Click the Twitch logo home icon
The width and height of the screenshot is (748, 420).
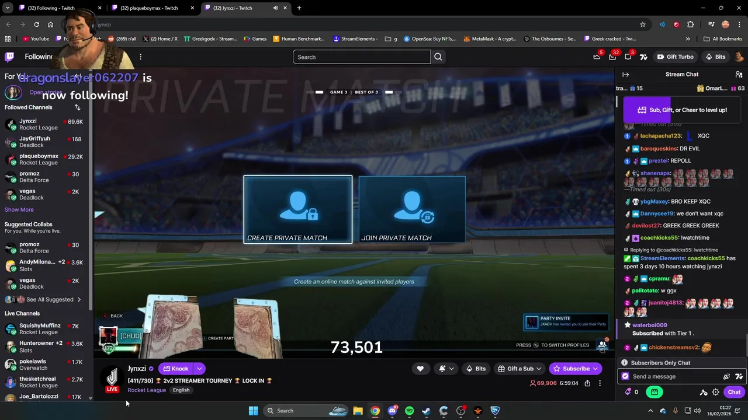9,57
